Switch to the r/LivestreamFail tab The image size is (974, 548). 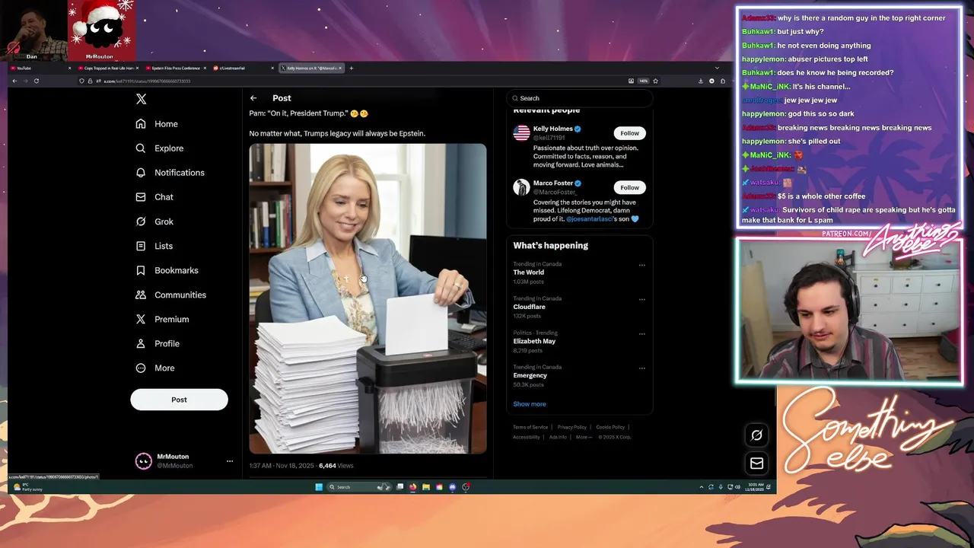coord(243,68)
